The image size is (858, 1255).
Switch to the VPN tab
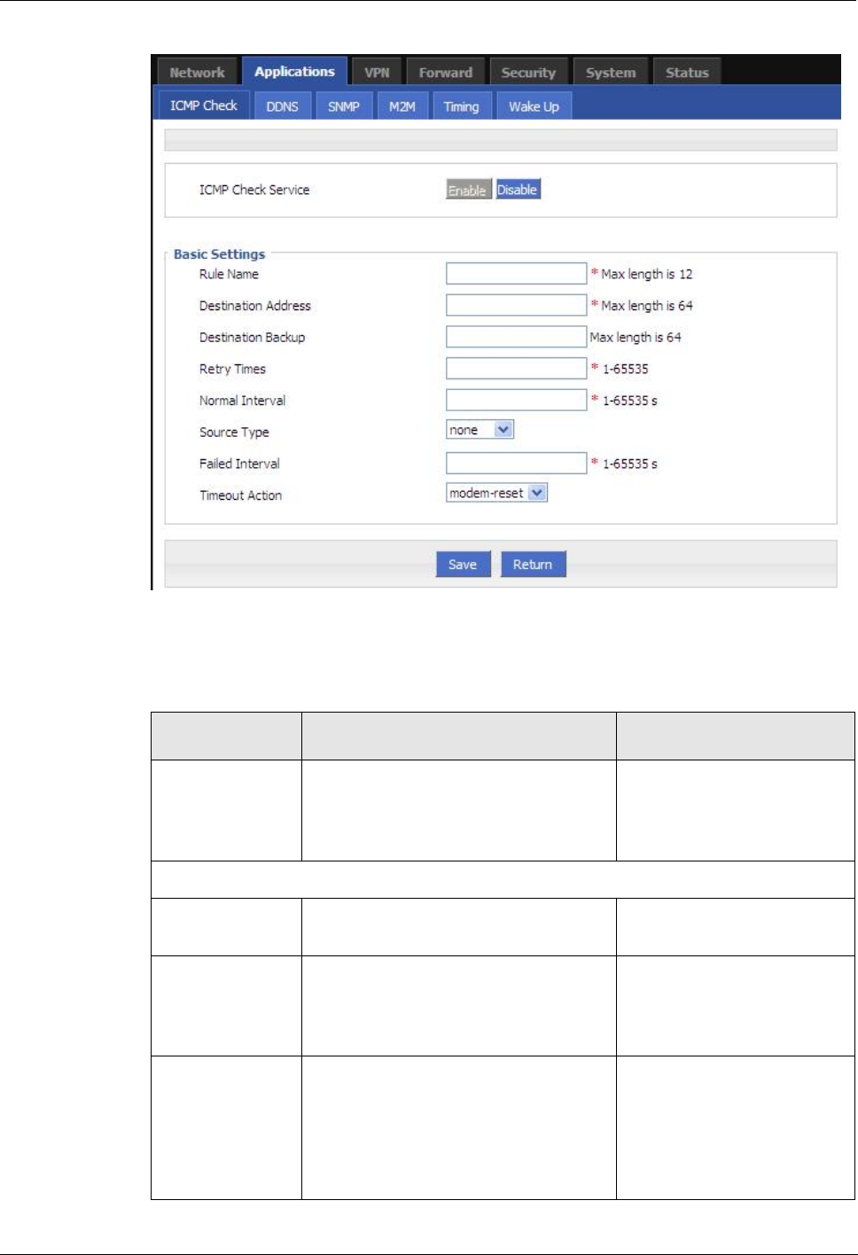(377, 73)
